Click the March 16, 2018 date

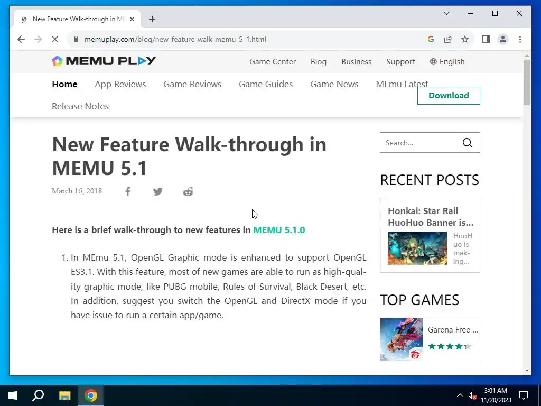(77, 191)
